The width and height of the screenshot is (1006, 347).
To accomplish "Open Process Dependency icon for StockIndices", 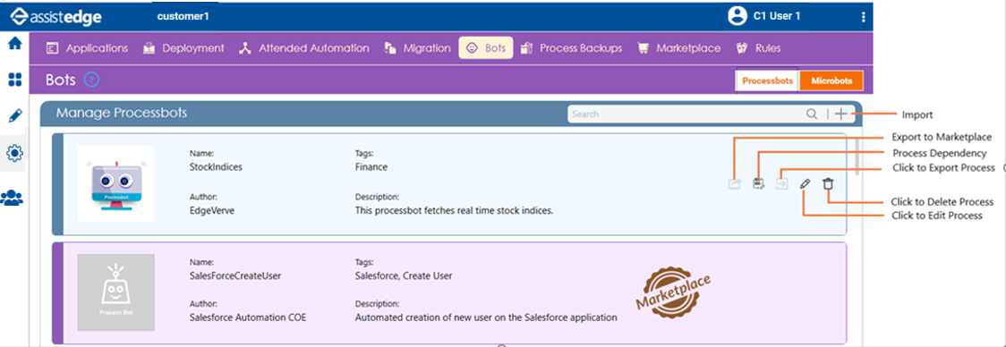I will point(759,184).
